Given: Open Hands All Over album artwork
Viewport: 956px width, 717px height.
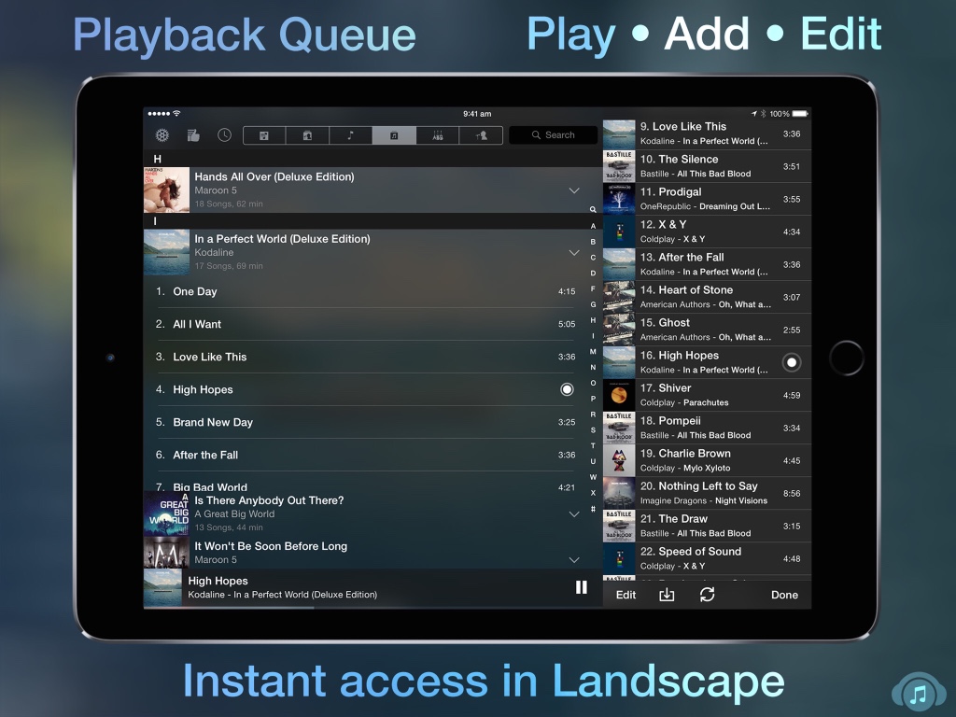Looking at the screenshot, I should pos(166,190).
